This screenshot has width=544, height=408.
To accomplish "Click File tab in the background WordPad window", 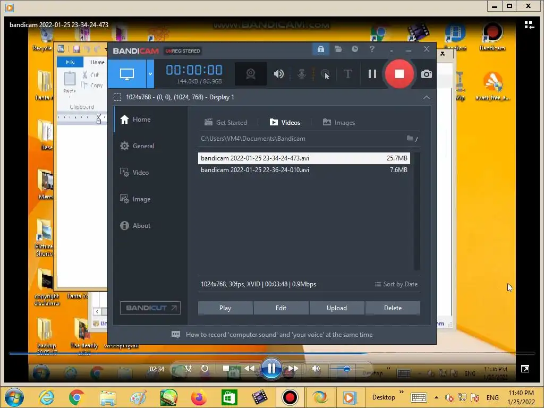I will 70,62.
